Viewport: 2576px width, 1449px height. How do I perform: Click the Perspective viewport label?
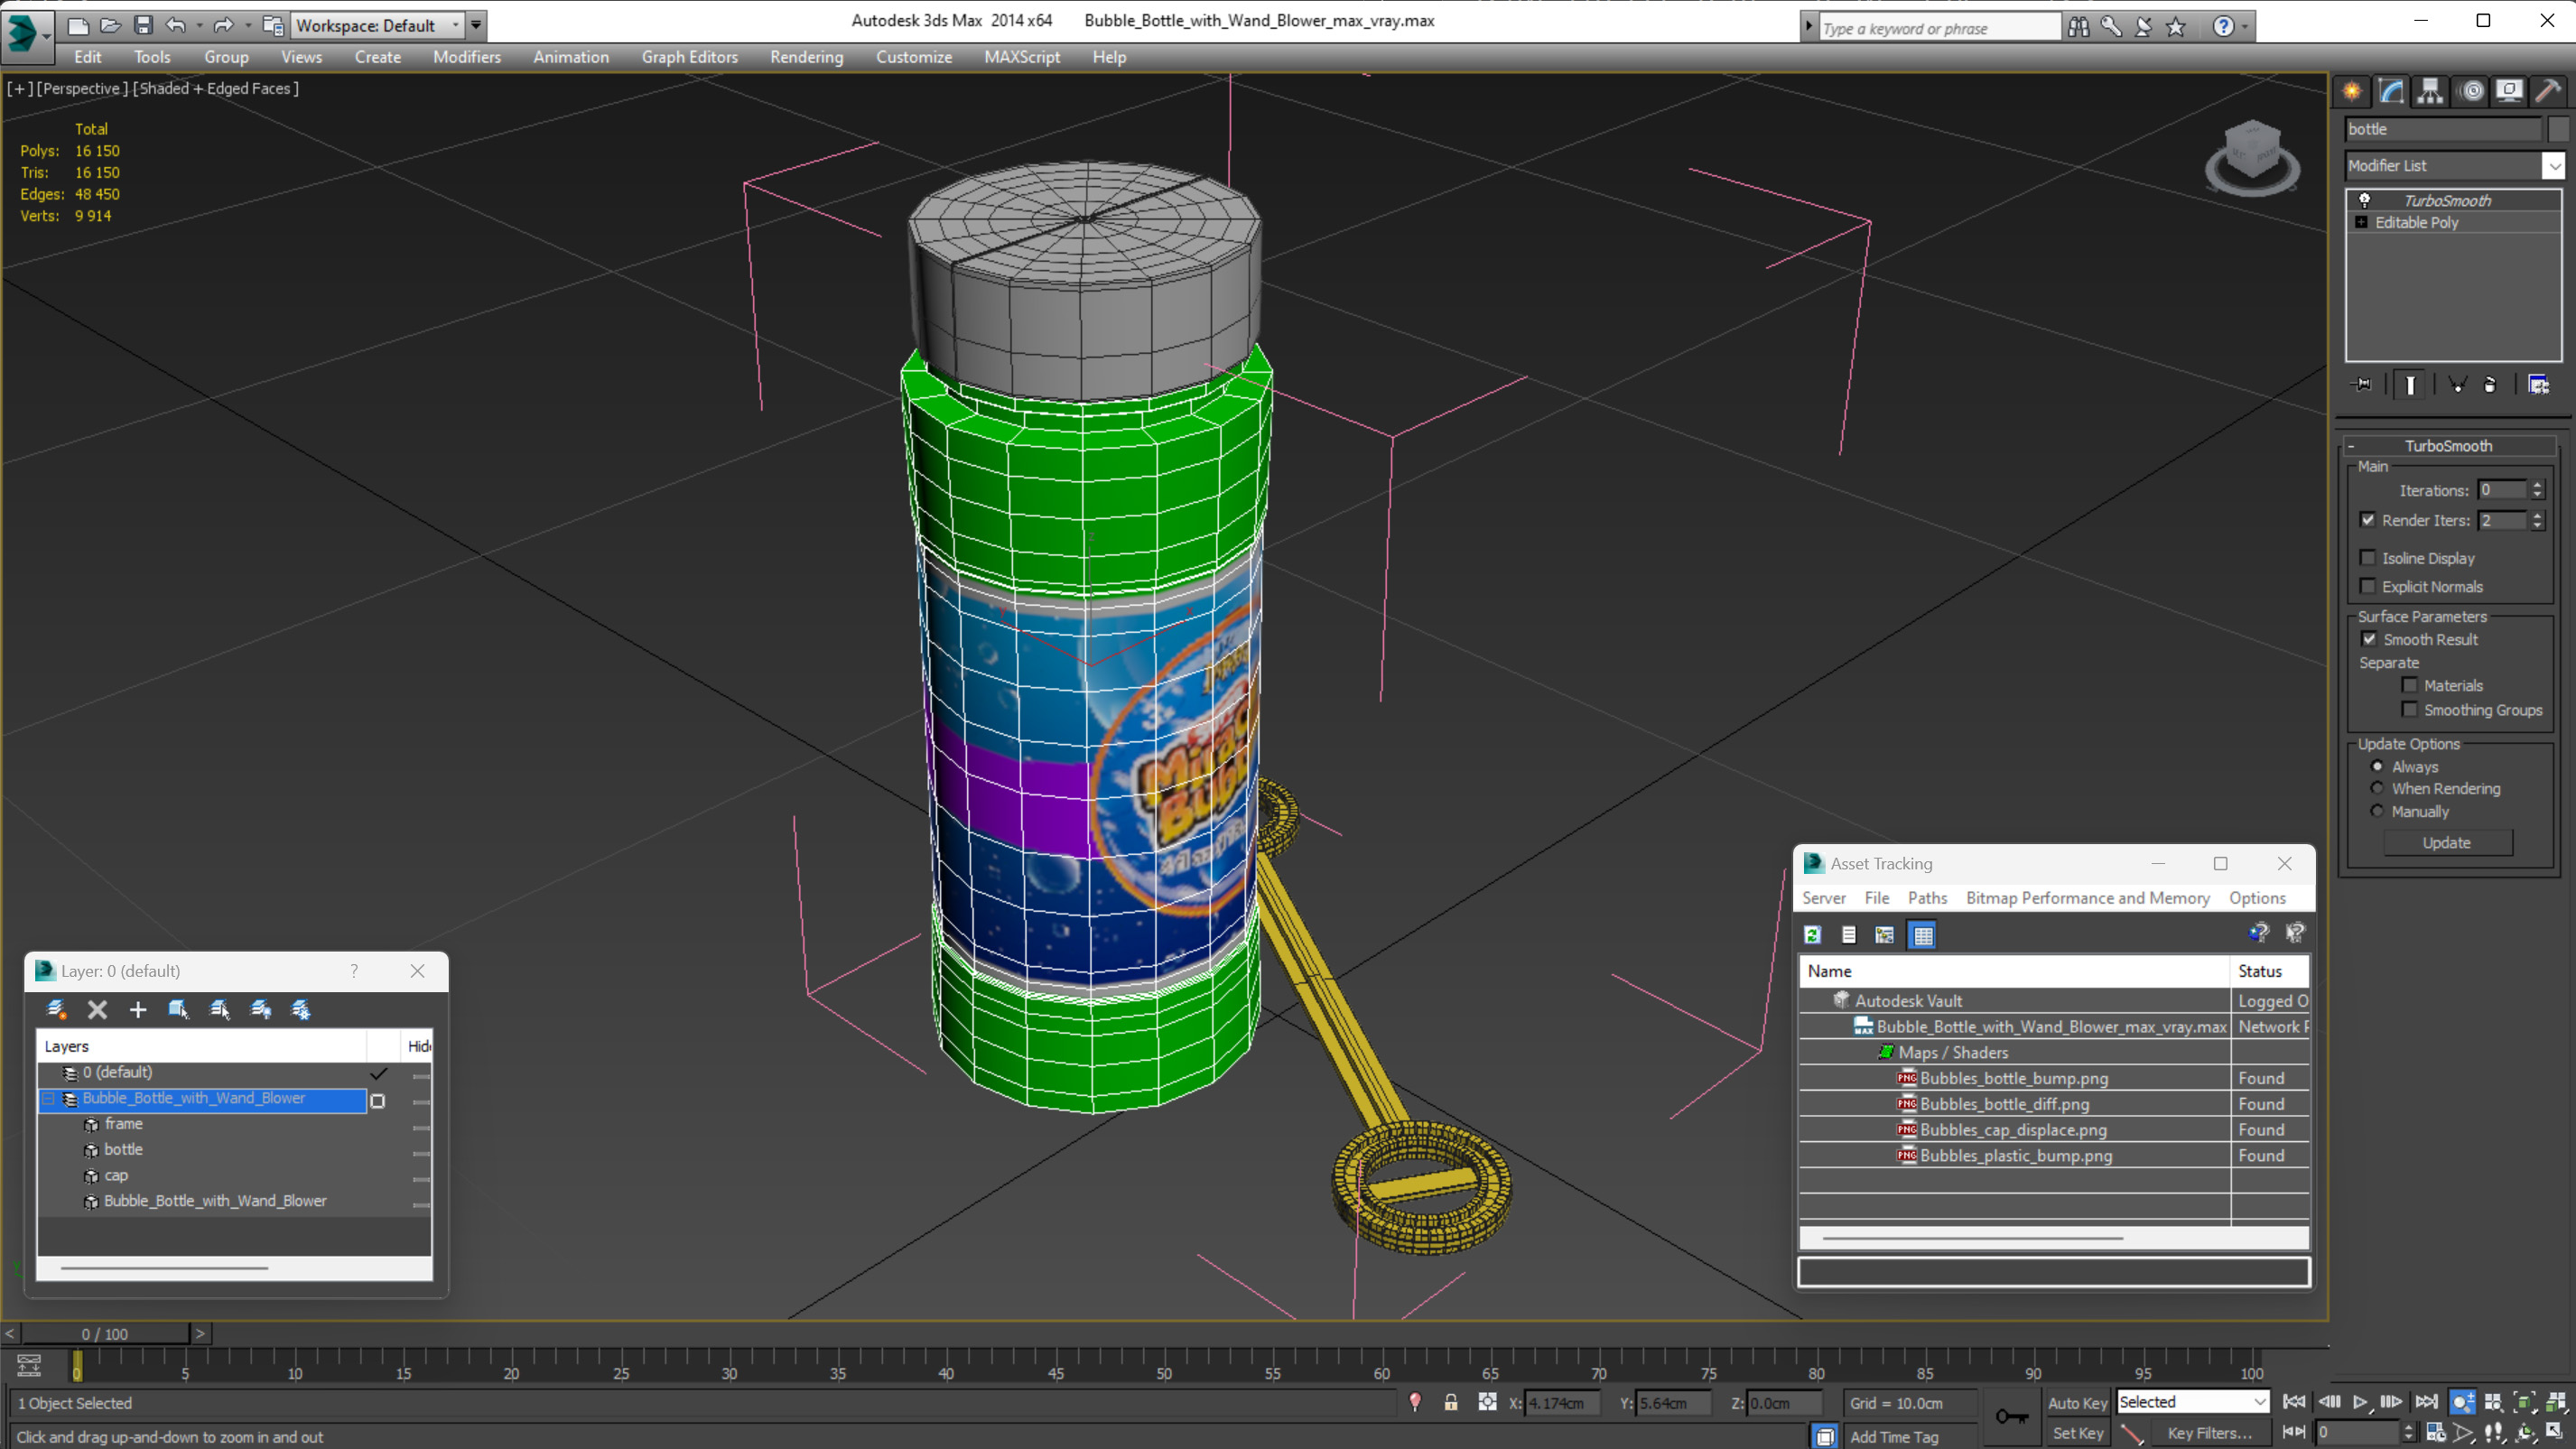[x=81, y=88]
